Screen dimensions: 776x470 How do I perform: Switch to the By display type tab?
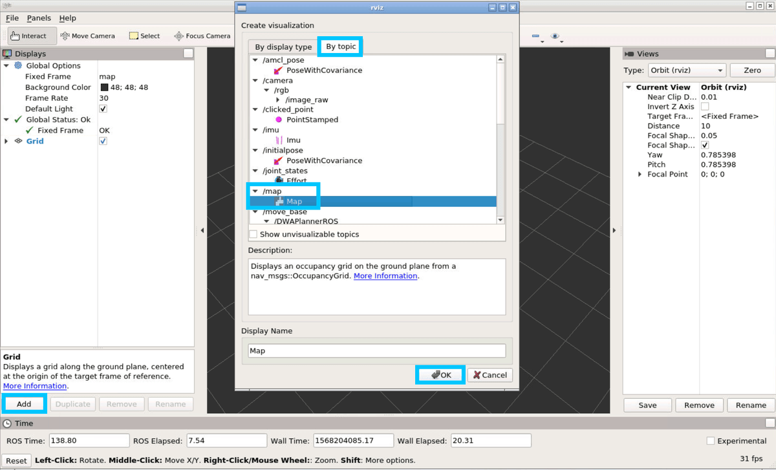click(x=283, y=47)
